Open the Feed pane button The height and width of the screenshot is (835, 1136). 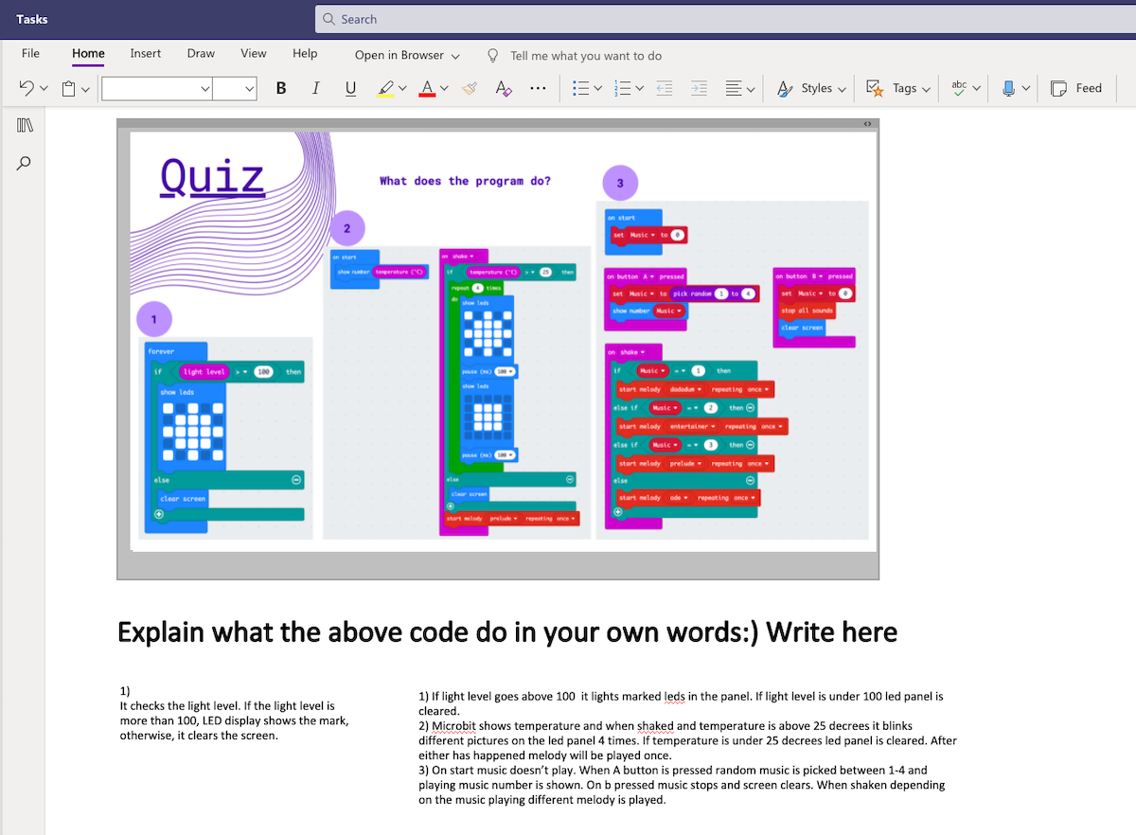(x=1076, y=88)
